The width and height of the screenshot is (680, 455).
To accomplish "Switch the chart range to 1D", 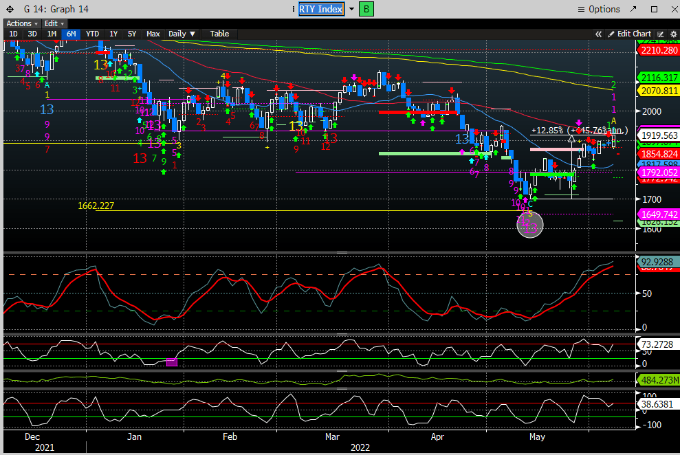I will pos(13,34).
